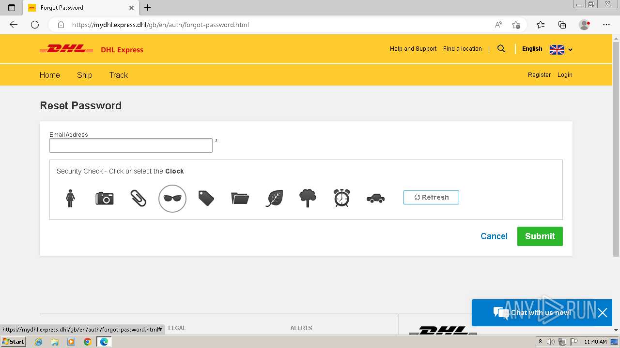Open the browser profile icon
This screenshot has width=620, height=348.
pyautogui.click(x=585, y=25)
